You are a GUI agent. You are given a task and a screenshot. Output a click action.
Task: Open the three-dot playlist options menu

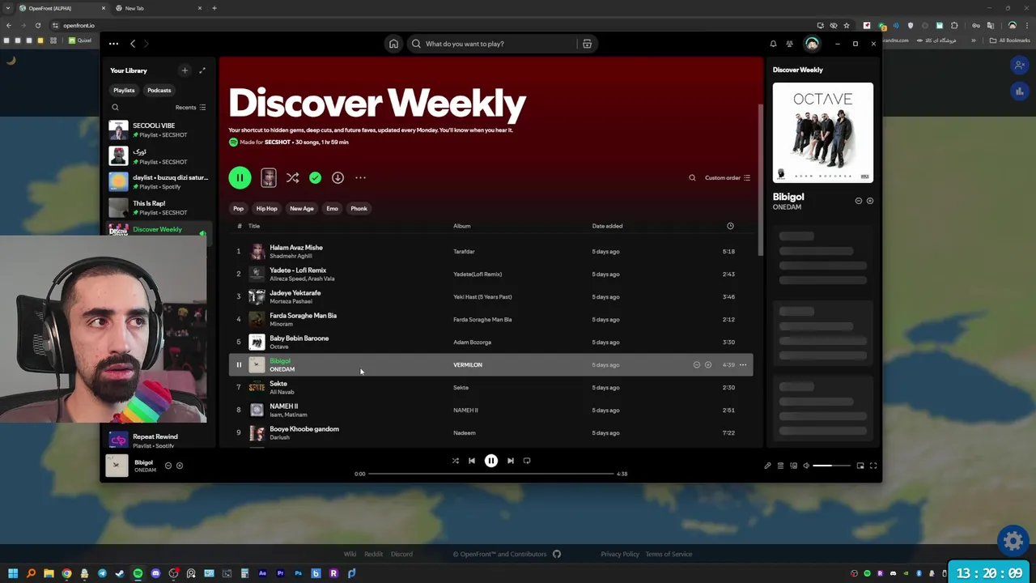[x=360, y=177]
